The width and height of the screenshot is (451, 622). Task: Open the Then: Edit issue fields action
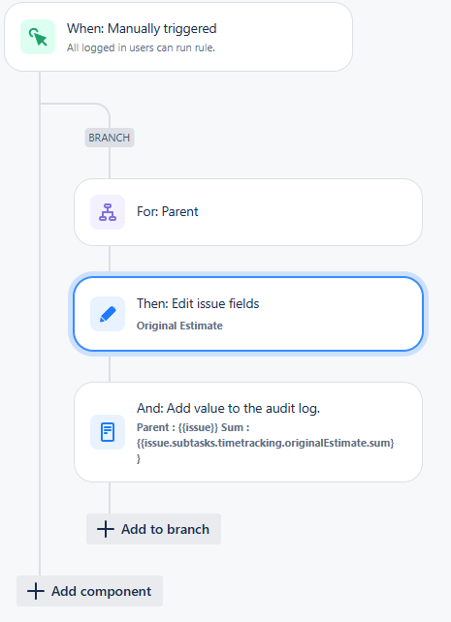coord(248,314)
